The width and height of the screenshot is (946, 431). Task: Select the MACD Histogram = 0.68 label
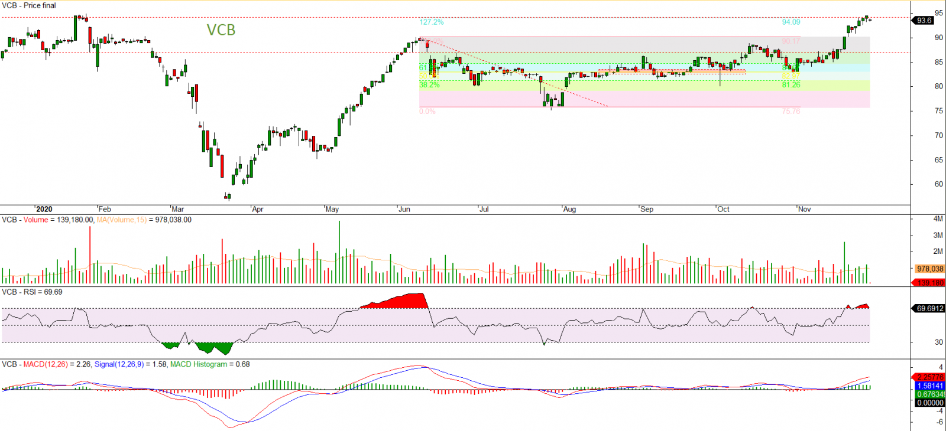tap(210, 364)
